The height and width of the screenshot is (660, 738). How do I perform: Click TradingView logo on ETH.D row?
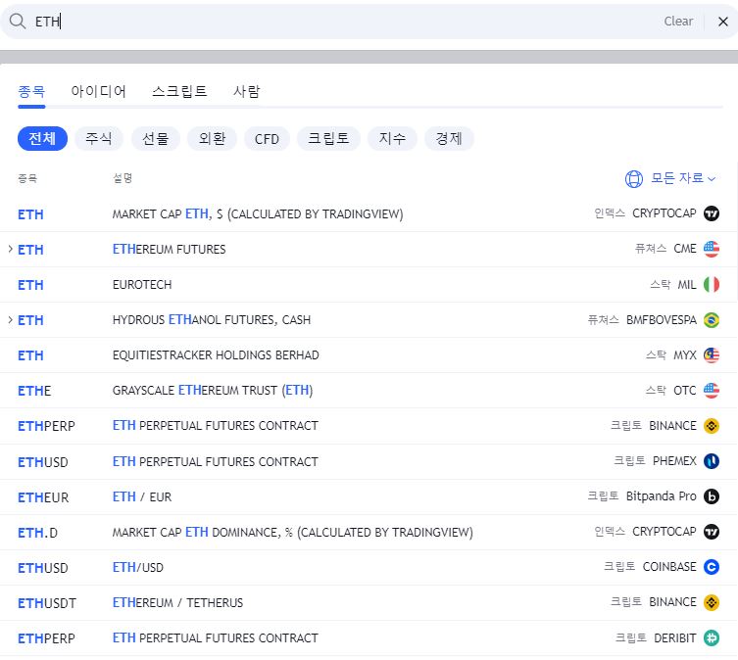(712, 532)
